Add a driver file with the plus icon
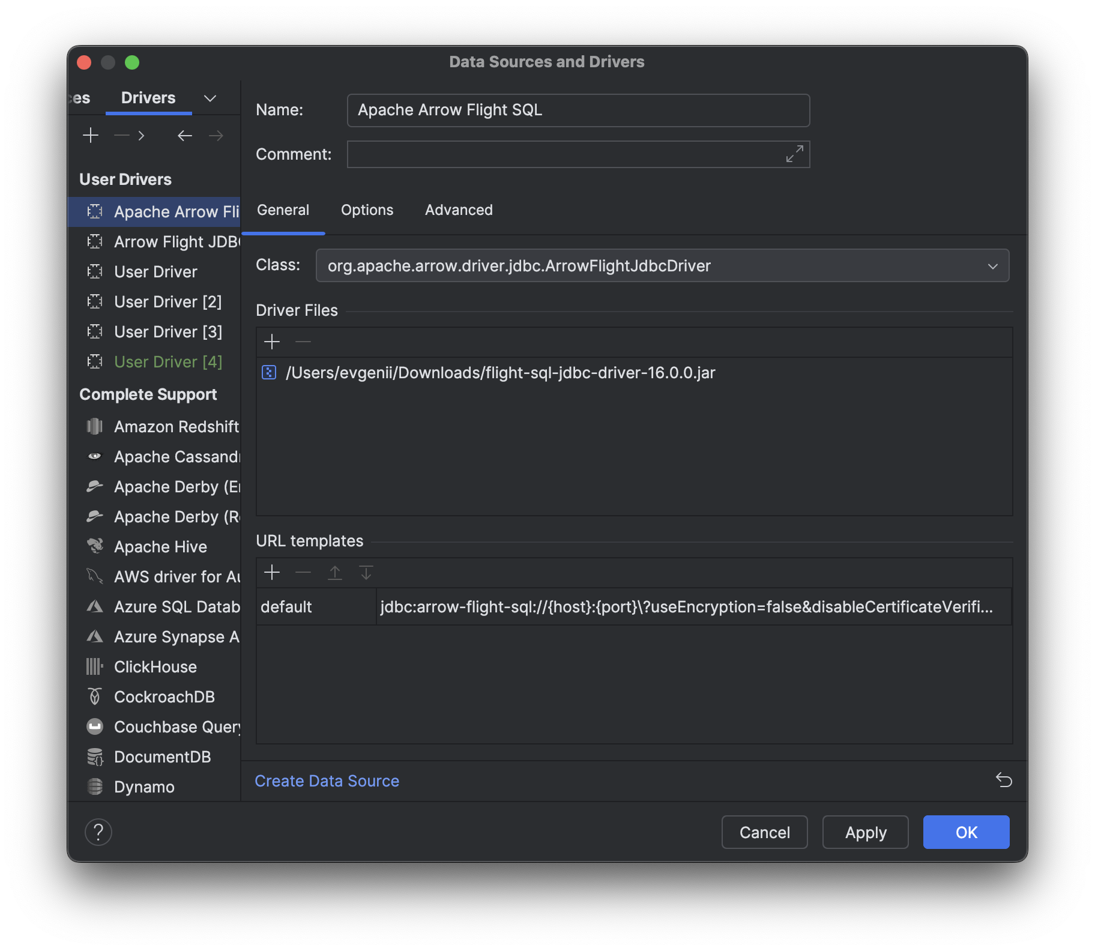The image size is (1095, 951). click(x=272, y=342)
